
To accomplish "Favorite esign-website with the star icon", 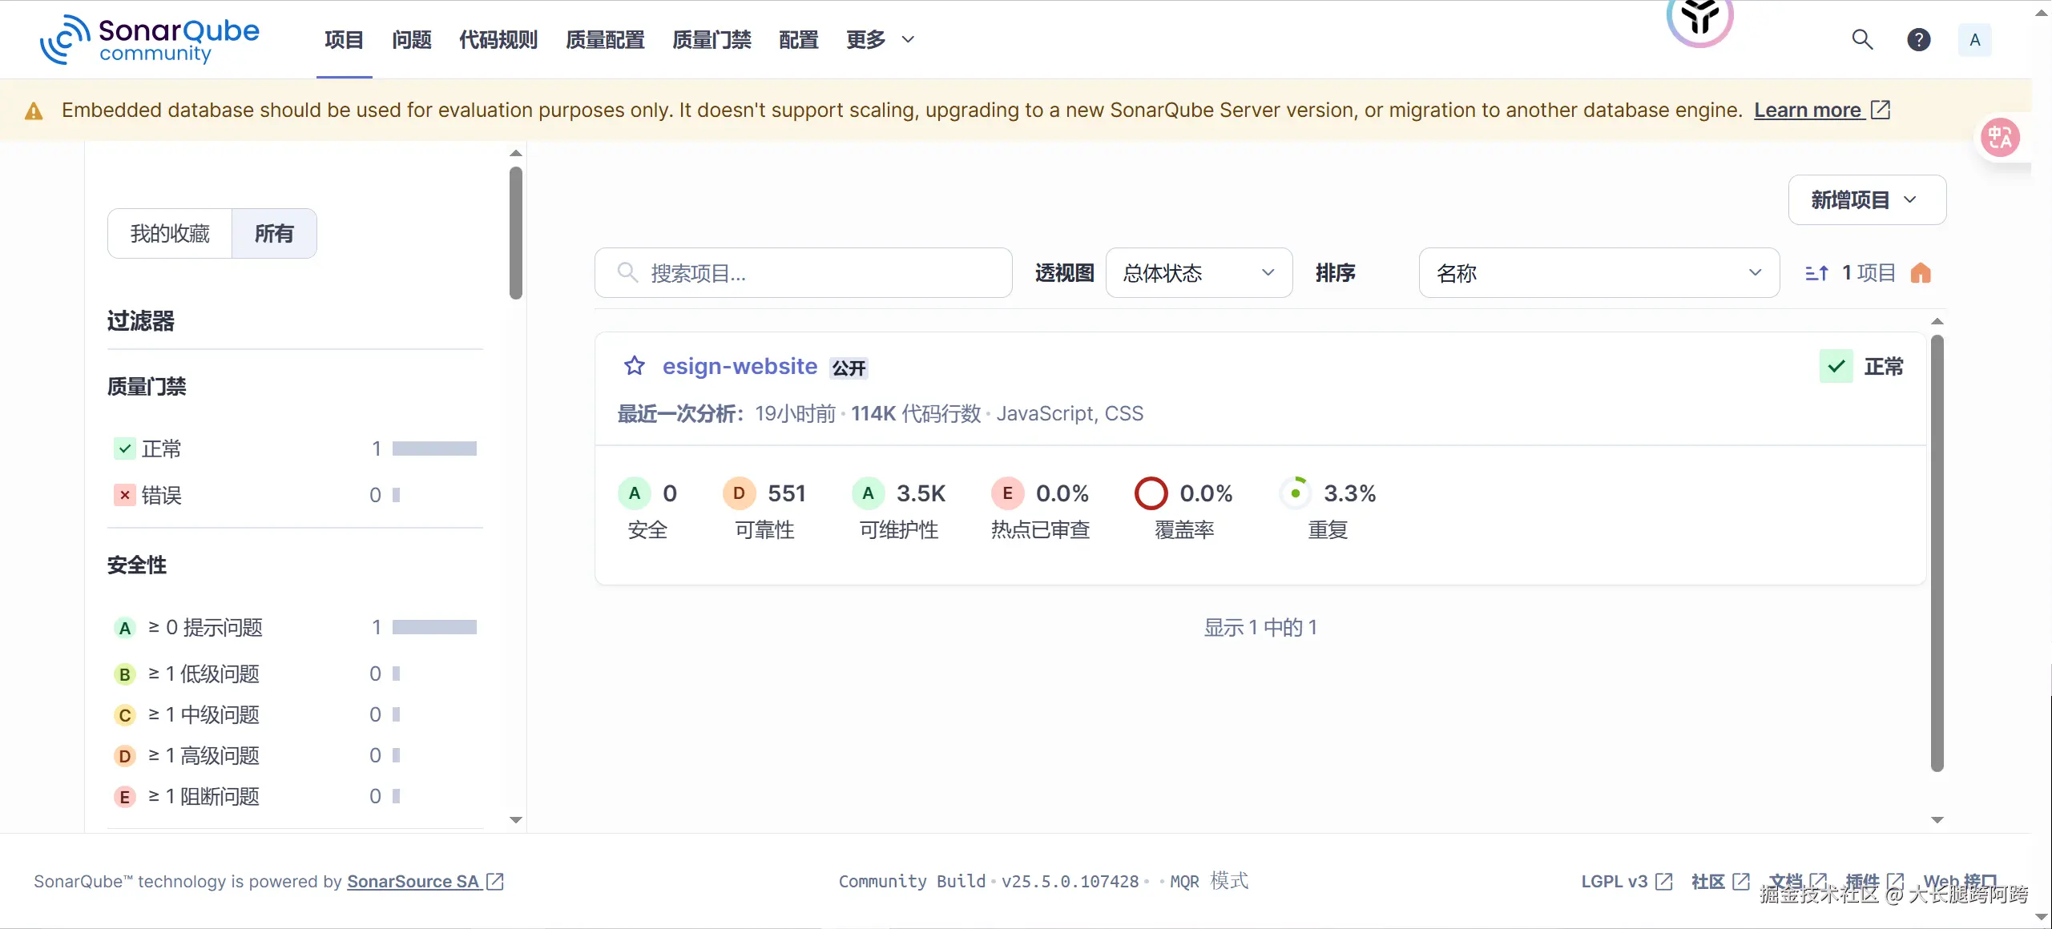I will (635, 366).
